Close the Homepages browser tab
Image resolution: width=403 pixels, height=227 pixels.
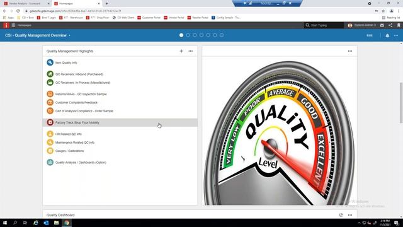click(99, 4)
